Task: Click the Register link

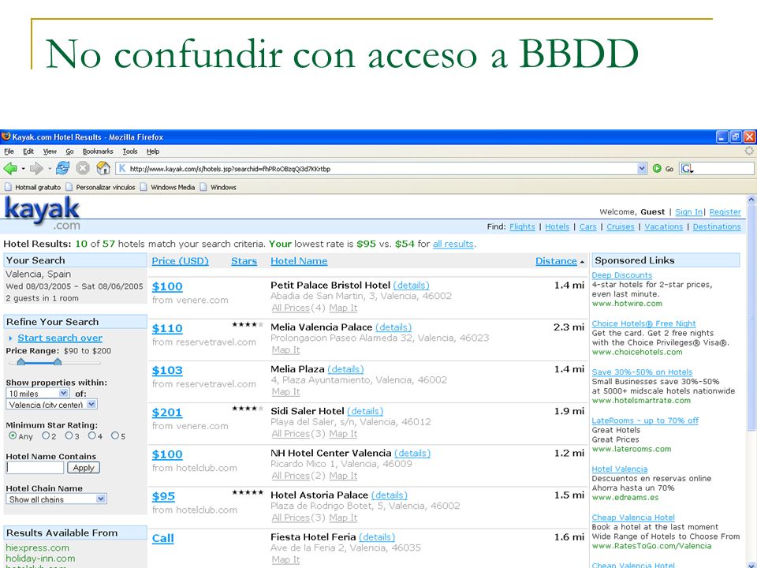Action: (725, 211)
